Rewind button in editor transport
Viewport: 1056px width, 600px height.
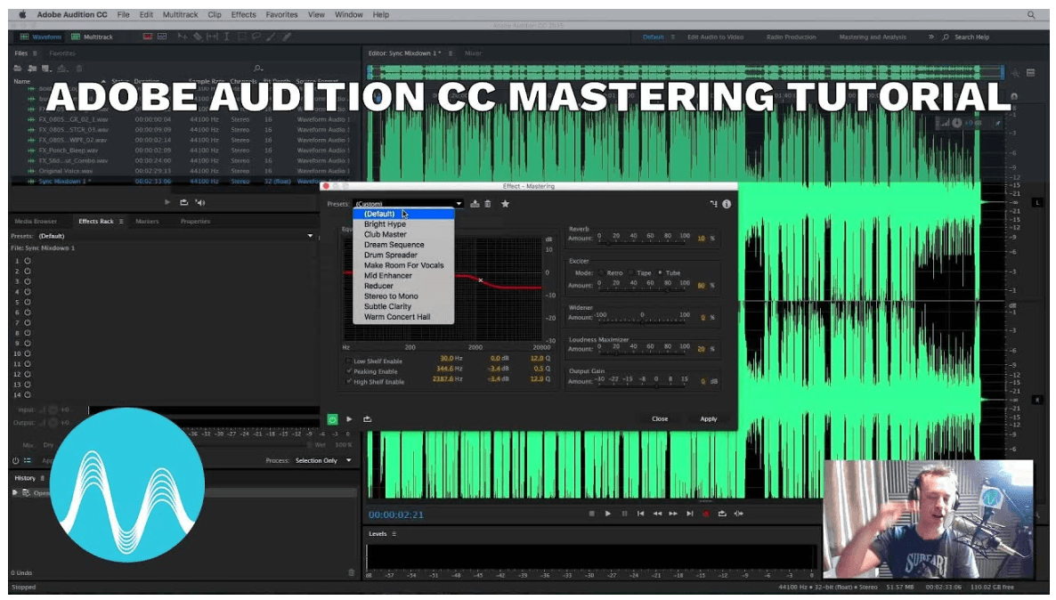[x=656, y=513]
